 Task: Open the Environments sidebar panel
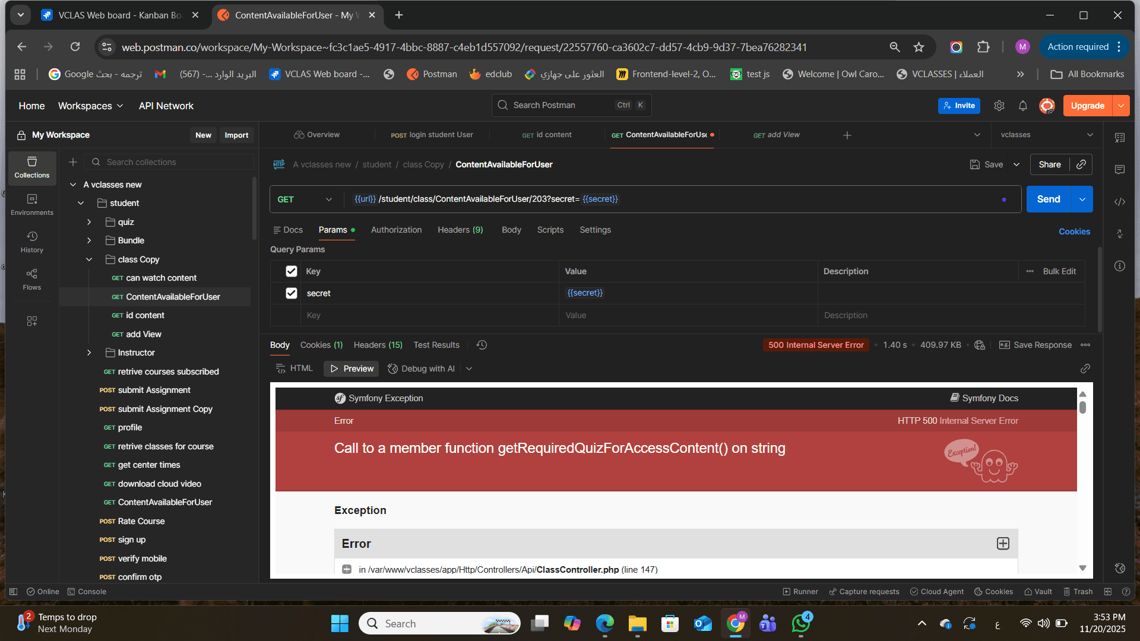pos(32,204)
